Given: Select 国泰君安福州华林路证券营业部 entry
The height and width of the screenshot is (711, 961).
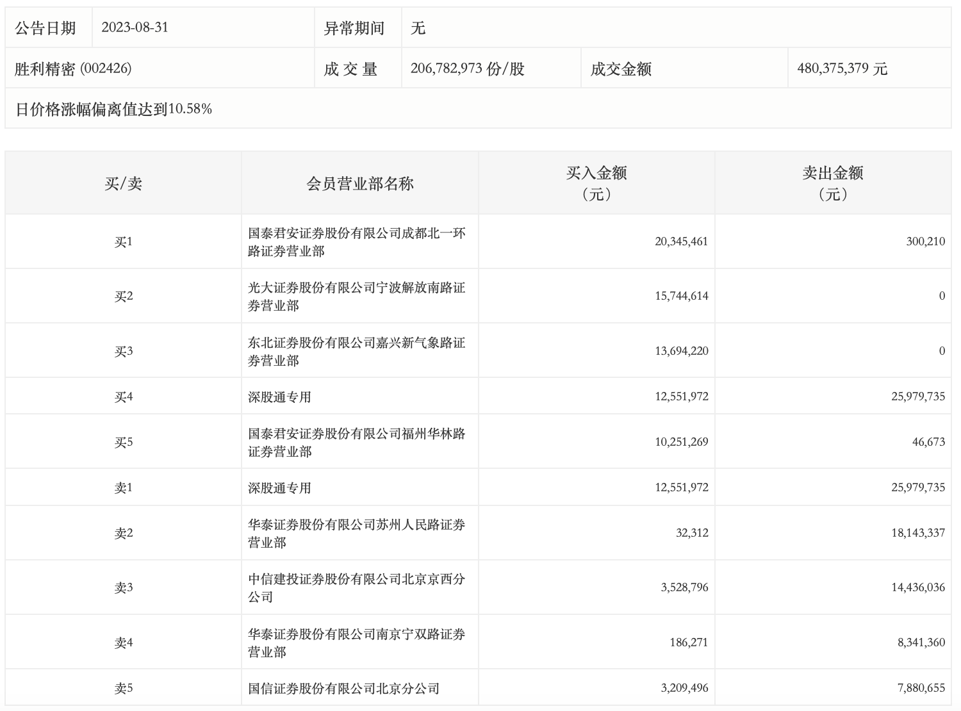Looking at the screenshot, I should [x=357, y=443].
